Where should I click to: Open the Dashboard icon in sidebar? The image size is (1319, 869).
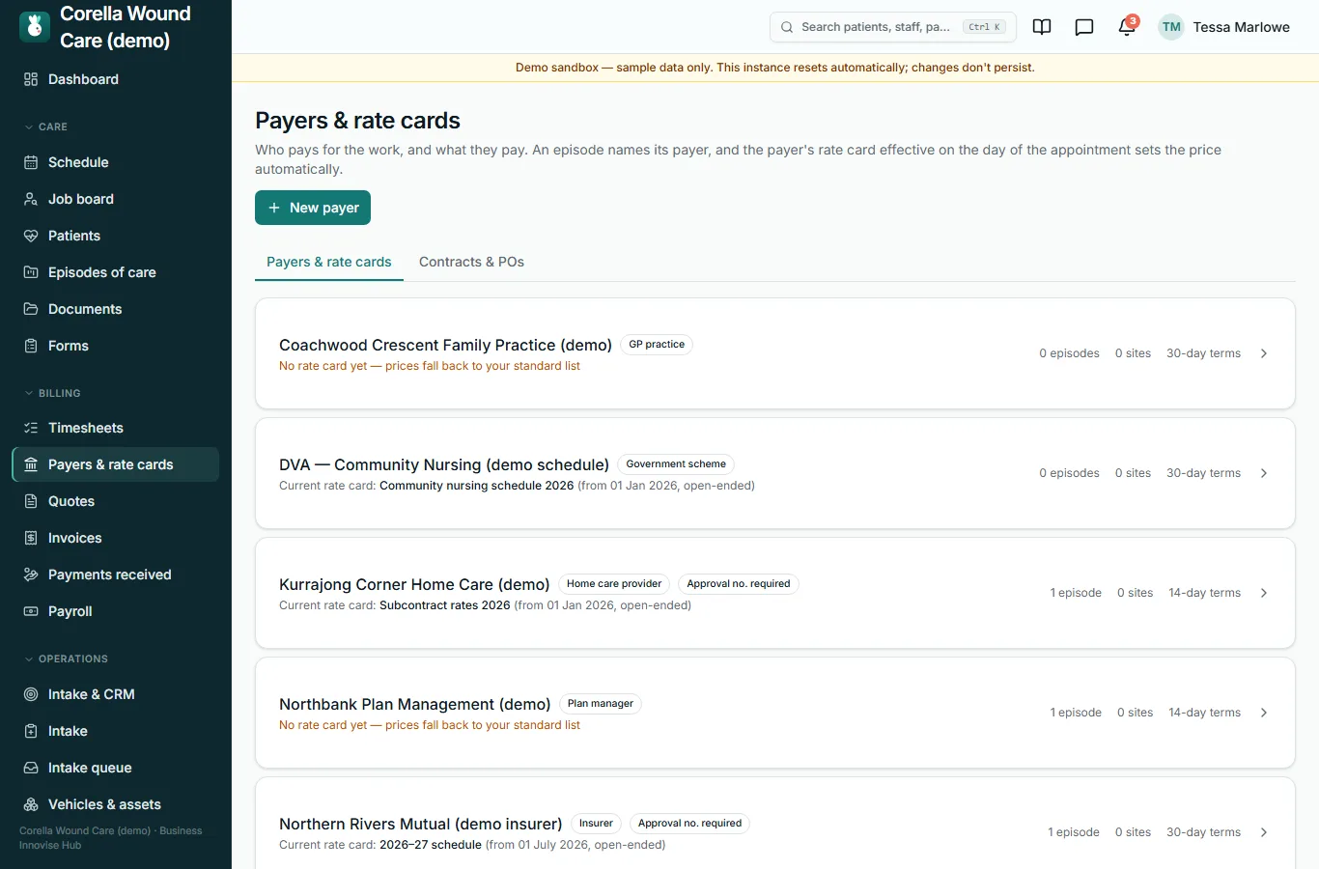(31, 79)
